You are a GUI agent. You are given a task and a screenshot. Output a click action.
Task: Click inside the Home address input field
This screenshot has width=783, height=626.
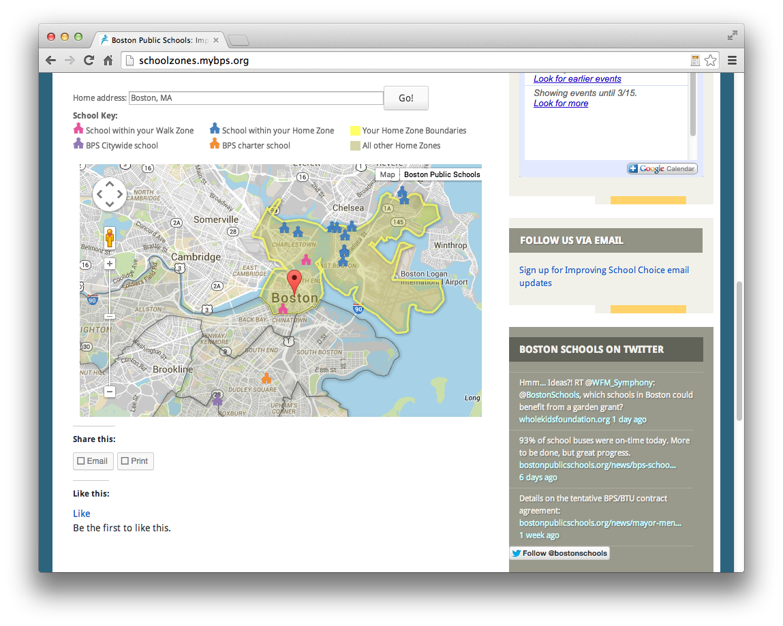pos(256,97)
